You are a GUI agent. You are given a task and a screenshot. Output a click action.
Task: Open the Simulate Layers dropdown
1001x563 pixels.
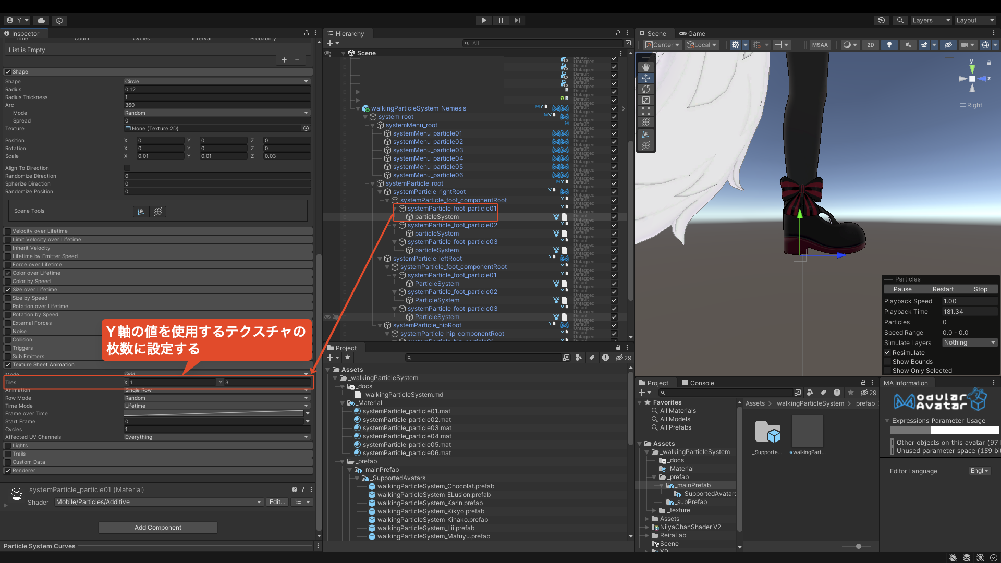click(970, 342)
